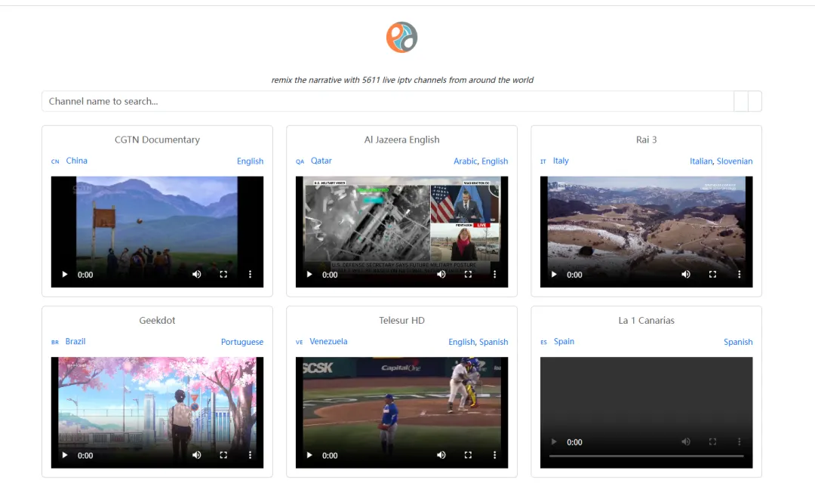Viewport: 815px width, 495px height.
Task: Click the La 1 Canarias channel title
Action: (x=646, y=320)
